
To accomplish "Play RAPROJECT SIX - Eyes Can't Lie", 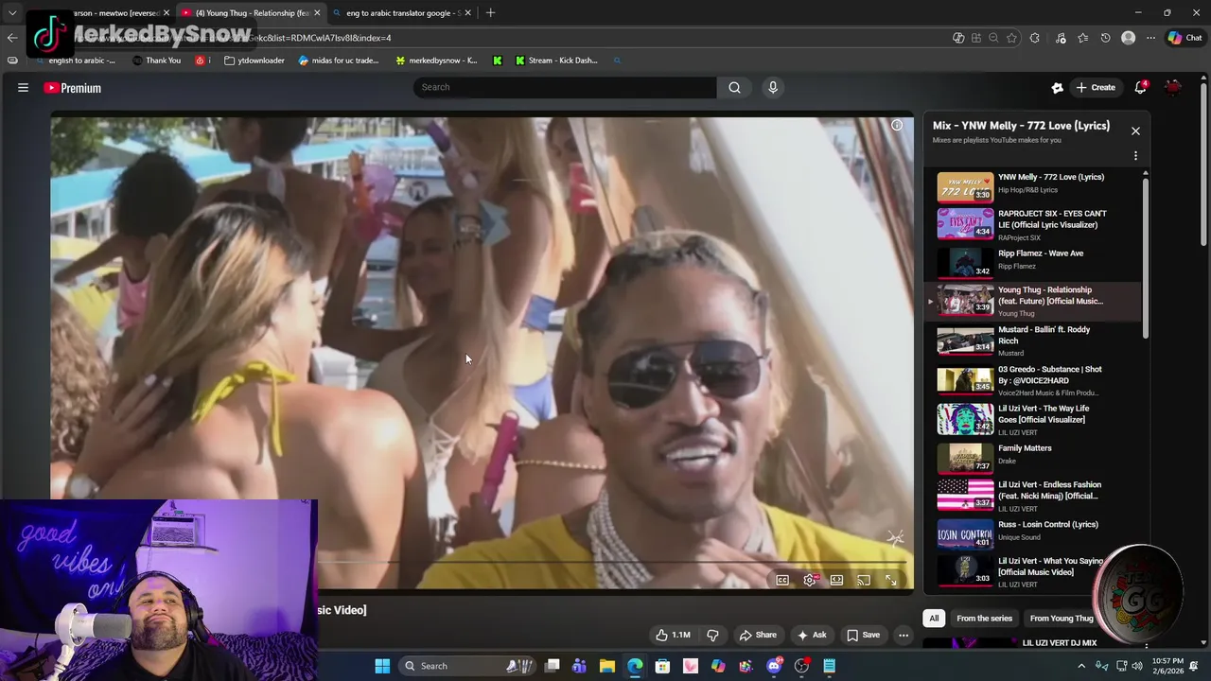I will click(x=1031, y=225).
